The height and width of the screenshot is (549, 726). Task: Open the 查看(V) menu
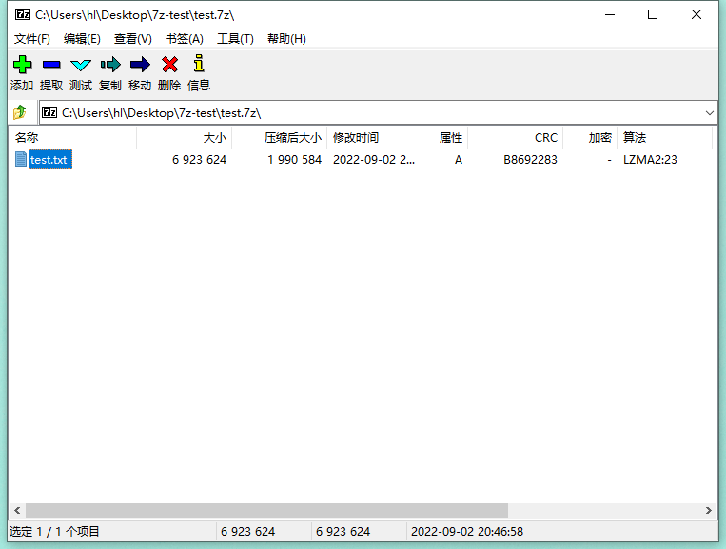[x=133, y=39]
